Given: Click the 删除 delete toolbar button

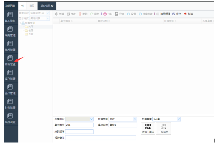Looking at the screenshot, I should pos(83,14).
